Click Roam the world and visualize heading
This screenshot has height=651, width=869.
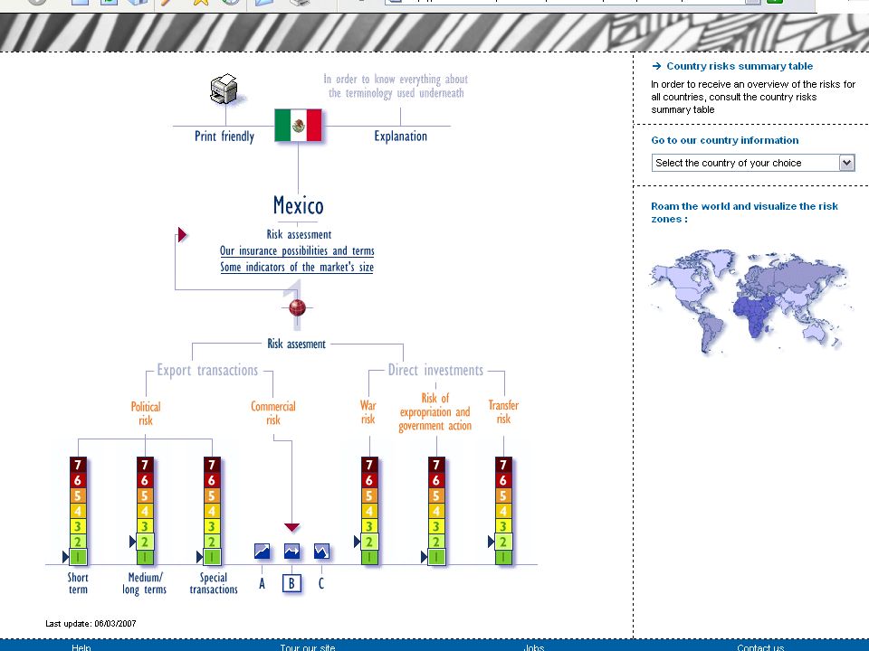[744, 212]
